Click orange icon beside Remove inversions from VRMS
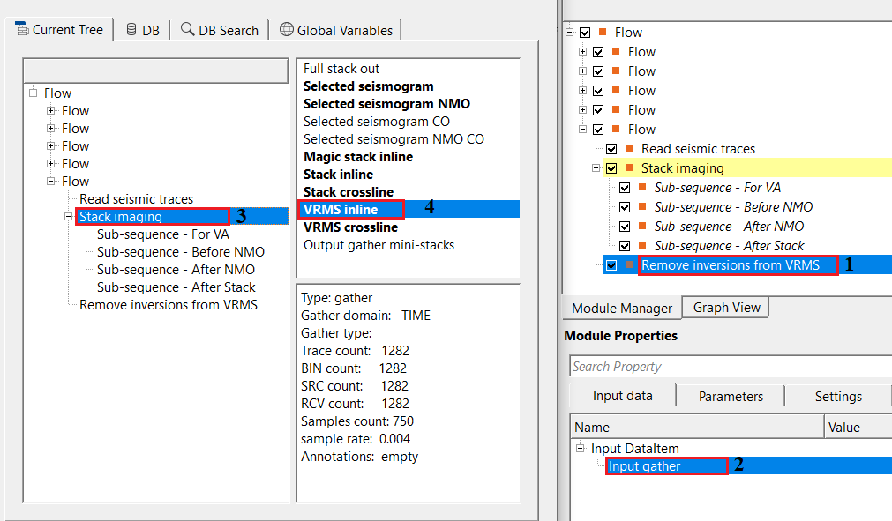This screenshot has width=892, height=521. [x=629, y=264]
